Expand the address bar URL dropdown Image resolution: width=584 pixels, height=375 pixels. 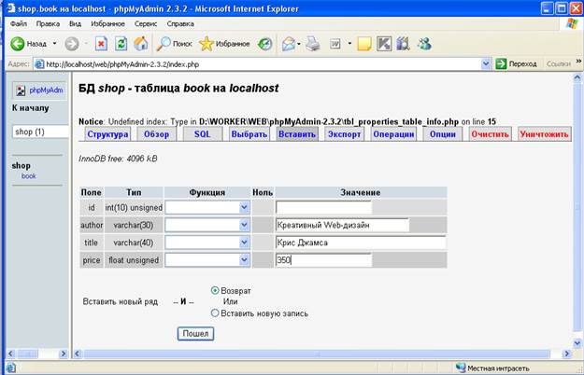(486, 64)
